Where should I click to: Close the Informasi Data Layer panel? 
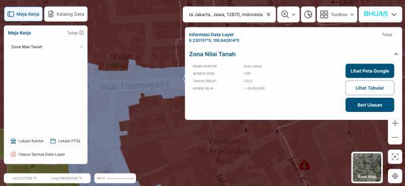(x=387, y=35)
